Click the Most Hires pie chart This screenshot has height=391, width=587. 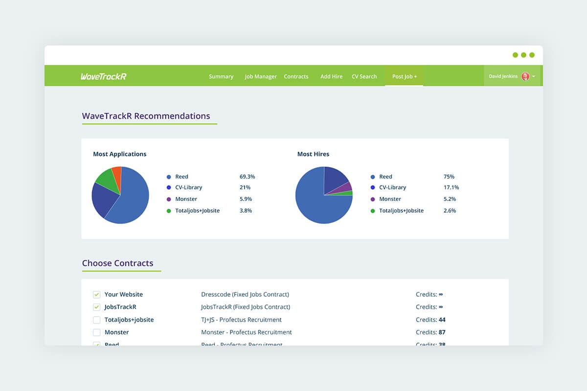(324, 195)
